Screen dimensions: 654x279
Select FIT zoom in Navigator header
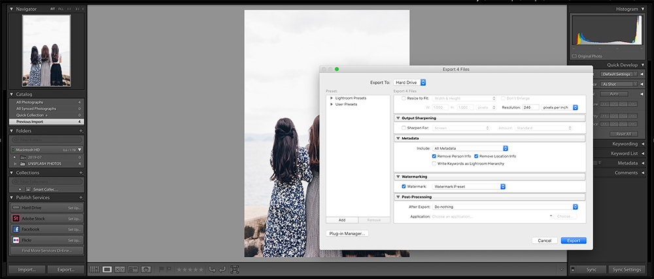click(52, 8)
